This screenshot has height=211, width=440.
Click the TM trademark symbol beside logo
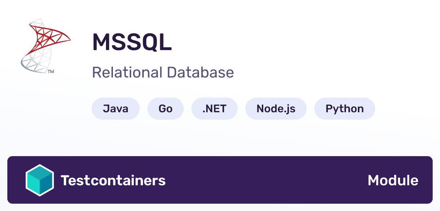tap(51, 72)
